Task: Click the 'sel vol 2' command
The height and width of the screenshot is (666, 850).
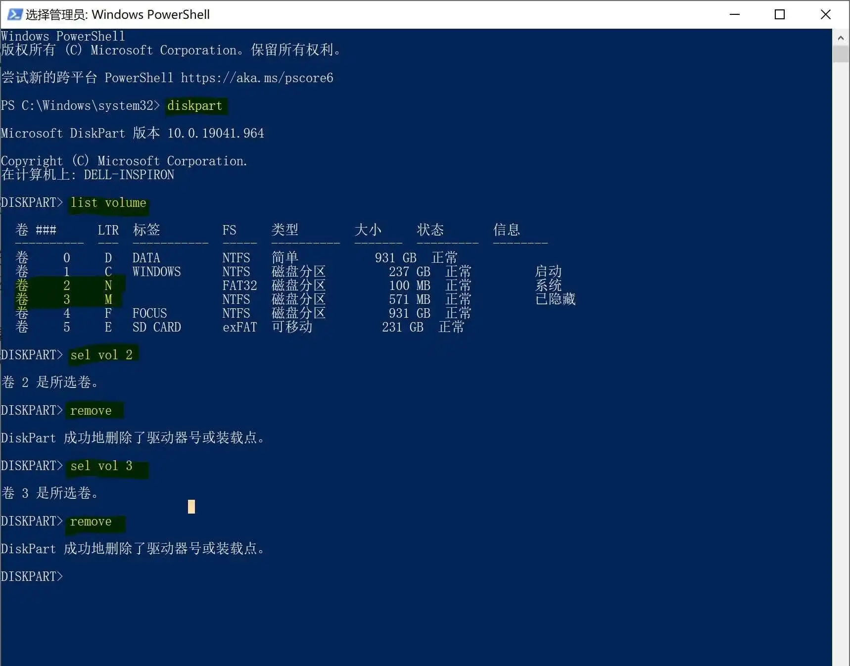Action: coord(101,355)
